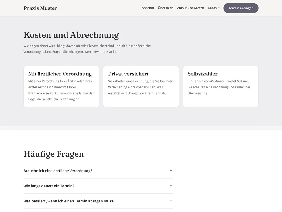Viewport: 282px width, 212px height.
Task: Click the intro text 'Wie abgerechnet wird, hängt davon ab'
Action: pyautogui.click(x=87, y=49)
